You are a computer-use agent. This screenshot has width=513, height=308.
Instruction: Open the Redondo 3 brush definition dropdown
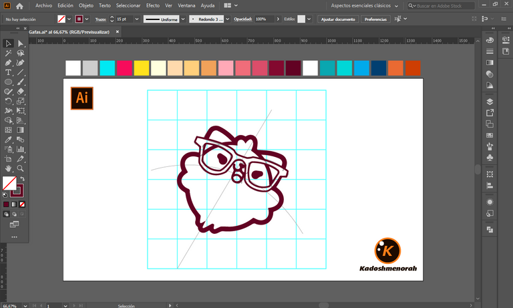point(227,19)
